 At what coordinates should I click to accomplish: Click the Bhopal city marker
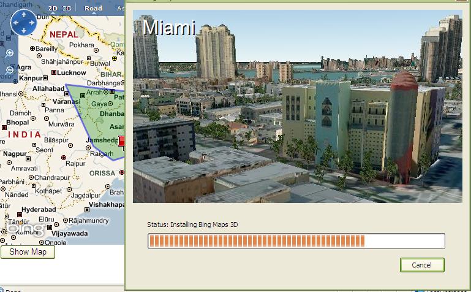[4, 128]
